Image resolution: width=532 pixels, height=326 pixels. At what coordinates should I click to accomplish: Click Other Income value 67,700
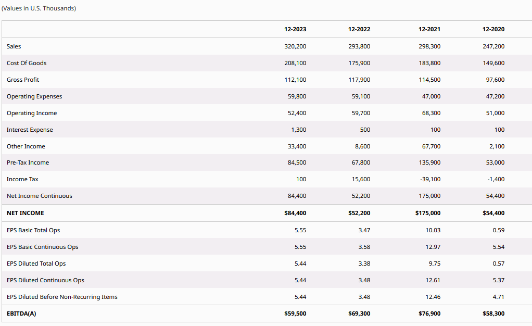(431, 146)
